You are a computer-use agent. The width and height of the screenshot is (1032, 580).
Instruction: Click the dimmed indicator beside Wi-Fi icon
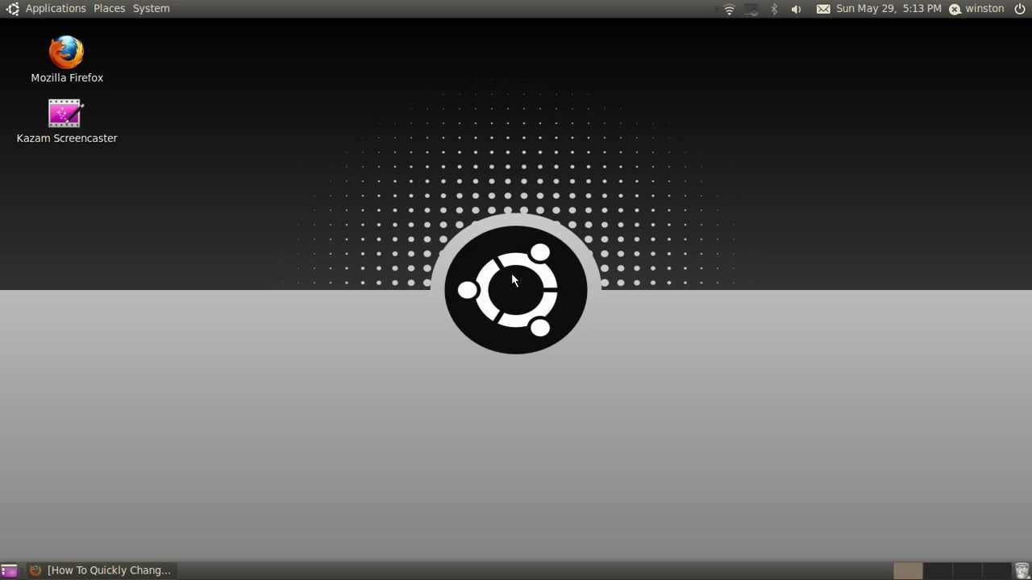coord(751,9)
